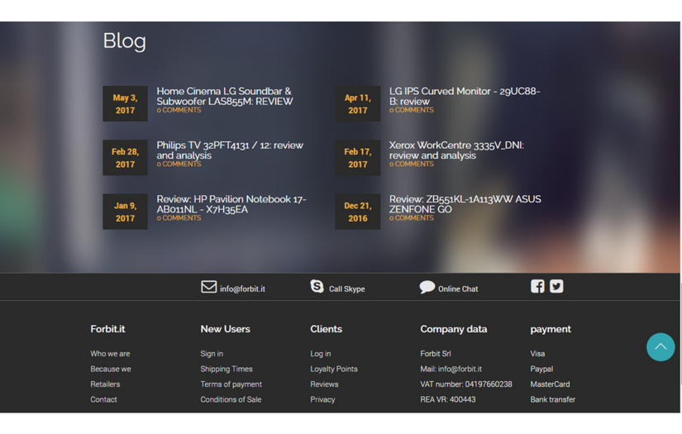
Task: Click the Dec 21, 2016 date box
Action: coord(357,212)
